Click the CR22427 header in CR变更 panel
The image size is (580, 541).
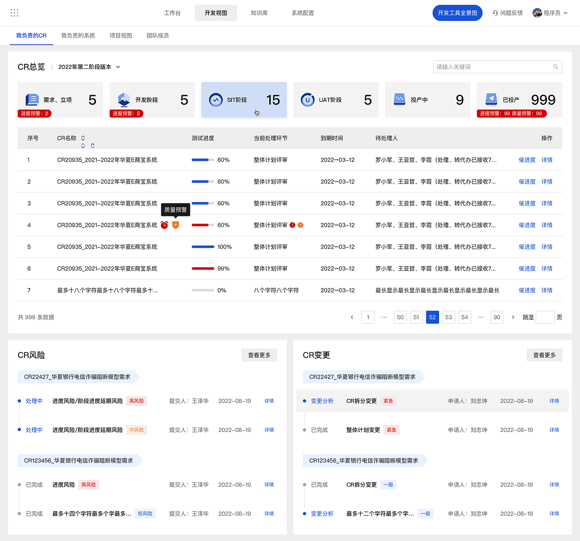[x=363, y=377]
